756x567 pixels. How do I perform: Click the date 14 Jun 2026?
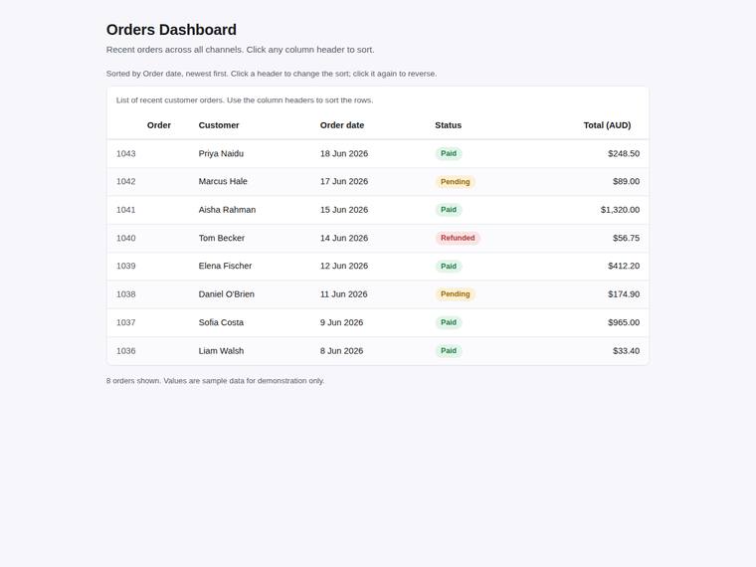click(x=344, y=238)
